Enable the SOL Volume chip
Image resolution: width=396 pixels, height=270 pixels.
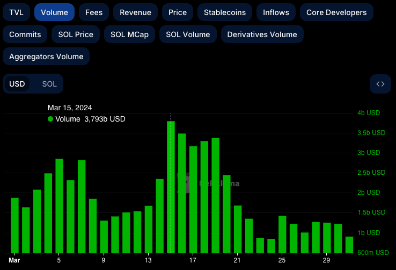pyautogui.click(x=188, y=34)
